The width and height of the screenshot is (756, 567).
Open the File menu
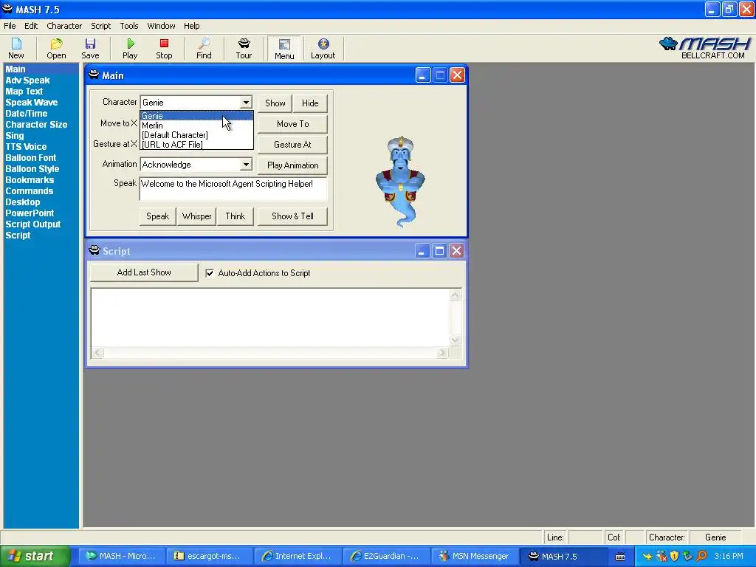(x=10, y=26)
